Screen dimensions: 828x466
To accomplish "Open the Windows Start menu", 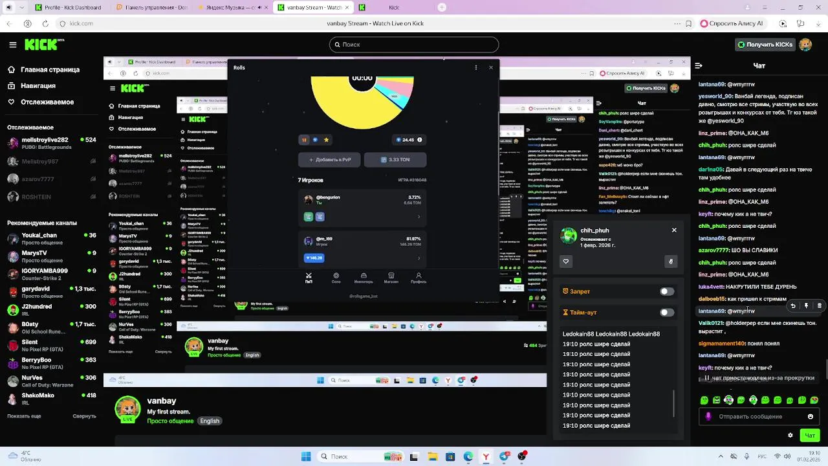I will [x=306, y=456].
